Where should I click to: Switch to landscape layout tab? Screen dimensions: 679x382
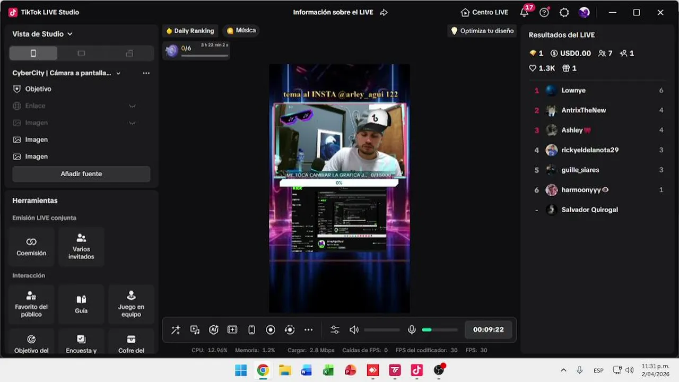pyautogui.click(x=81, y=53)
